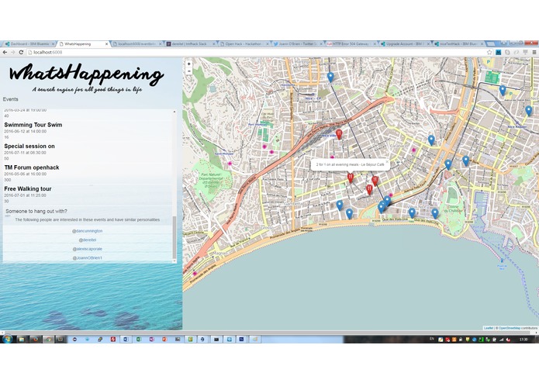This screenshot has height=383, width=539.
Task: Open File Explorer from the taskbar
Action: pyautogui.click(x=21, y=339)
